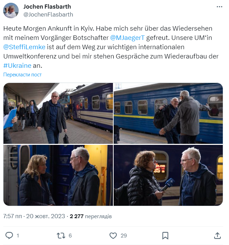The image size is (229, 245).
Task: Click the share upload icon
Action: point(217,235)
